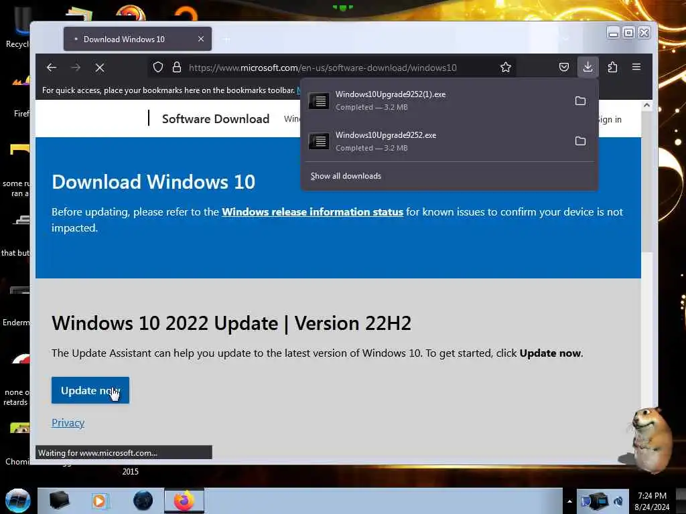
Task: Open Windows release information status link
Action: [312, 212]
